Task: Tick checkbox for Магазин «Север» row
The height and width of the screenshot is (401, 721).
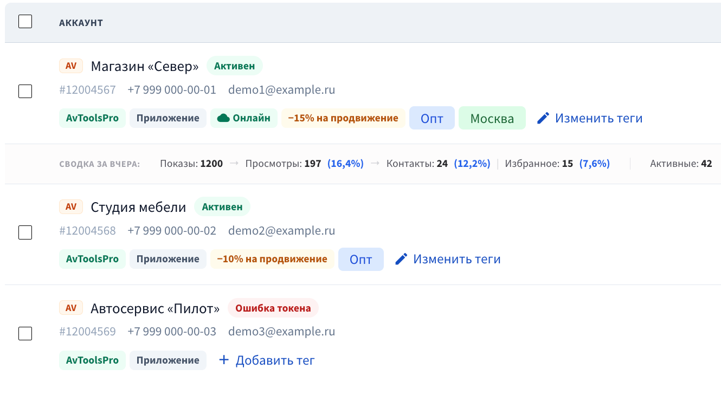Action: click(25, 91)
